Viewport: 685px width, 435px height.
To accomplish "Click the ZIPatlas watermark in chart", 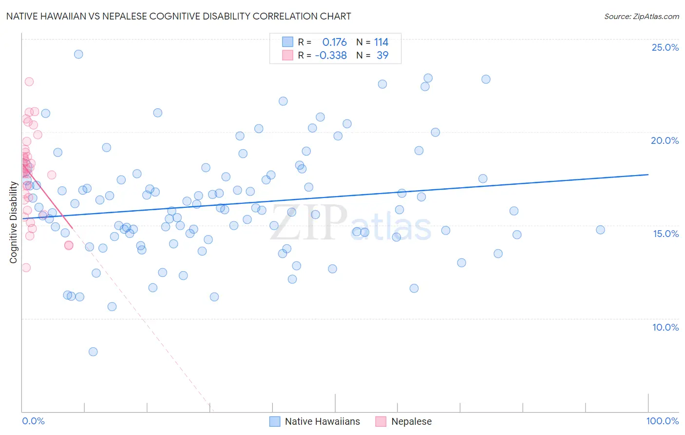I will tap(351, 223).
